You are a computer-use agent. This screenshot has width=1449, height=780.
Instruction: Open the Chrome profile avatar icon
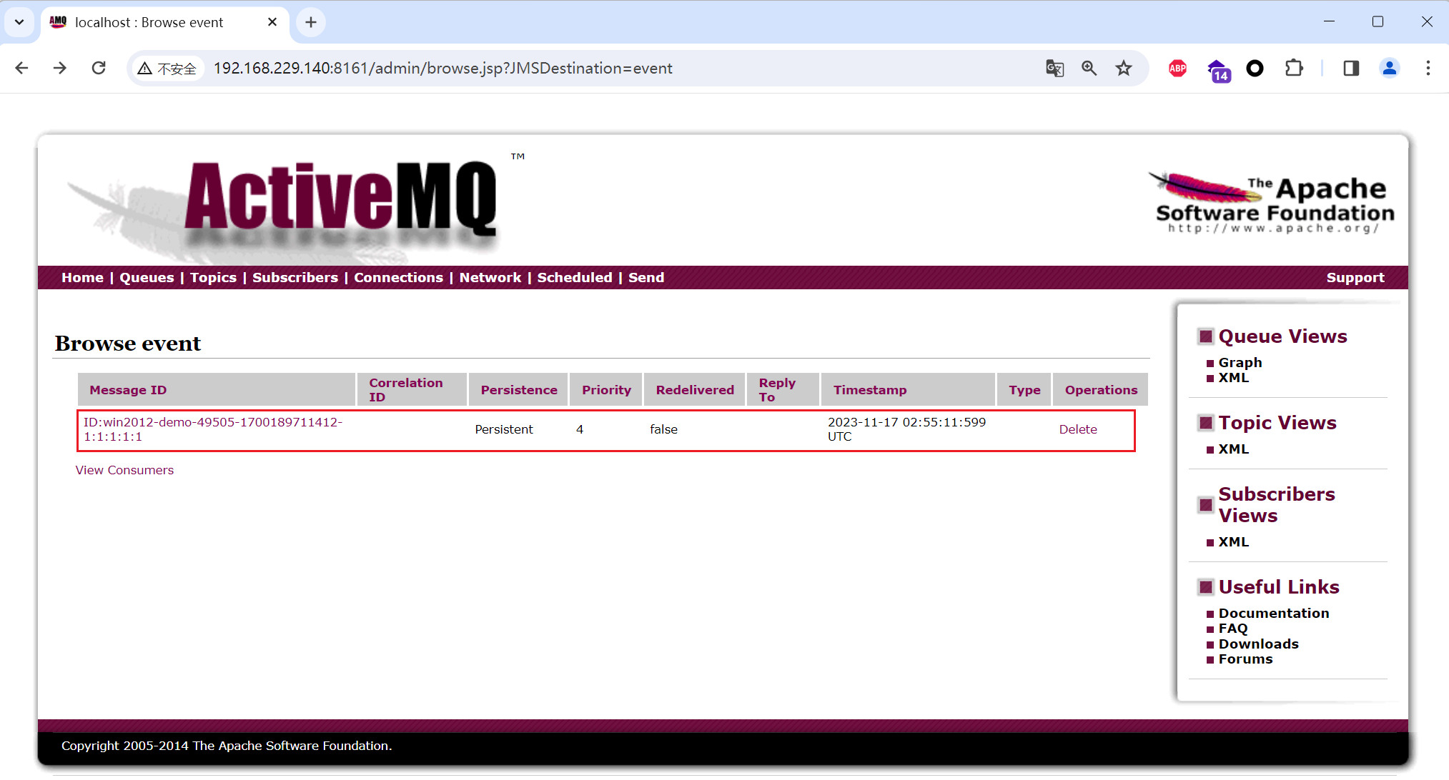coord(1389,68)
